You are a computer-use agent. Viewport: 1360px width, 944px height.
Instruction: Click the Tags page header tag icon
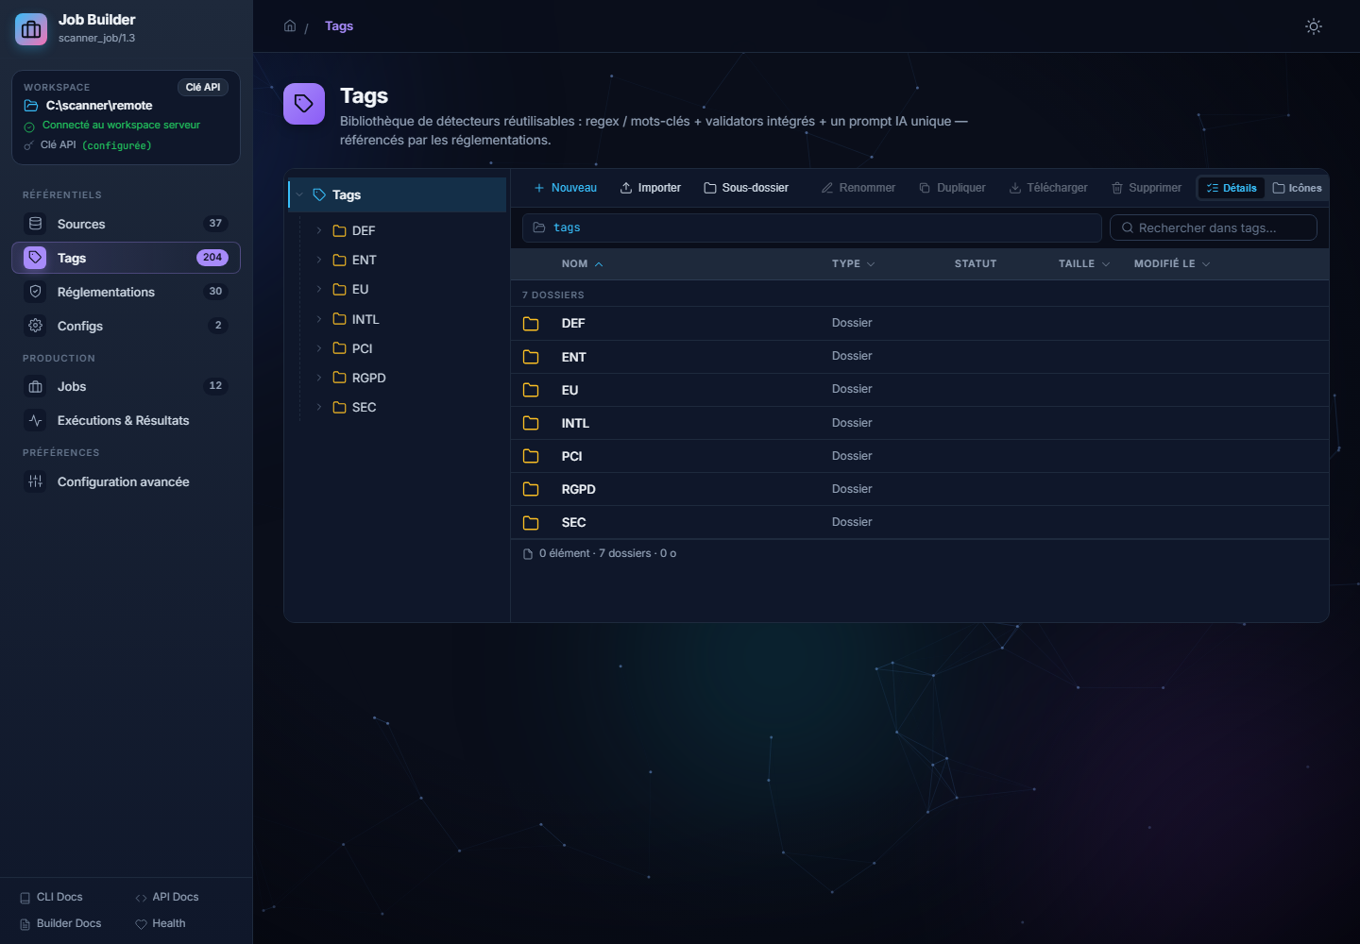304,104
